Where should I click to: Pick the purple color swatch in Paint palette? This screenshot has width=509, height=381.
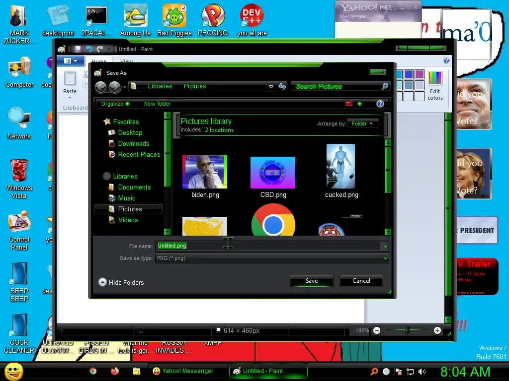420,74
